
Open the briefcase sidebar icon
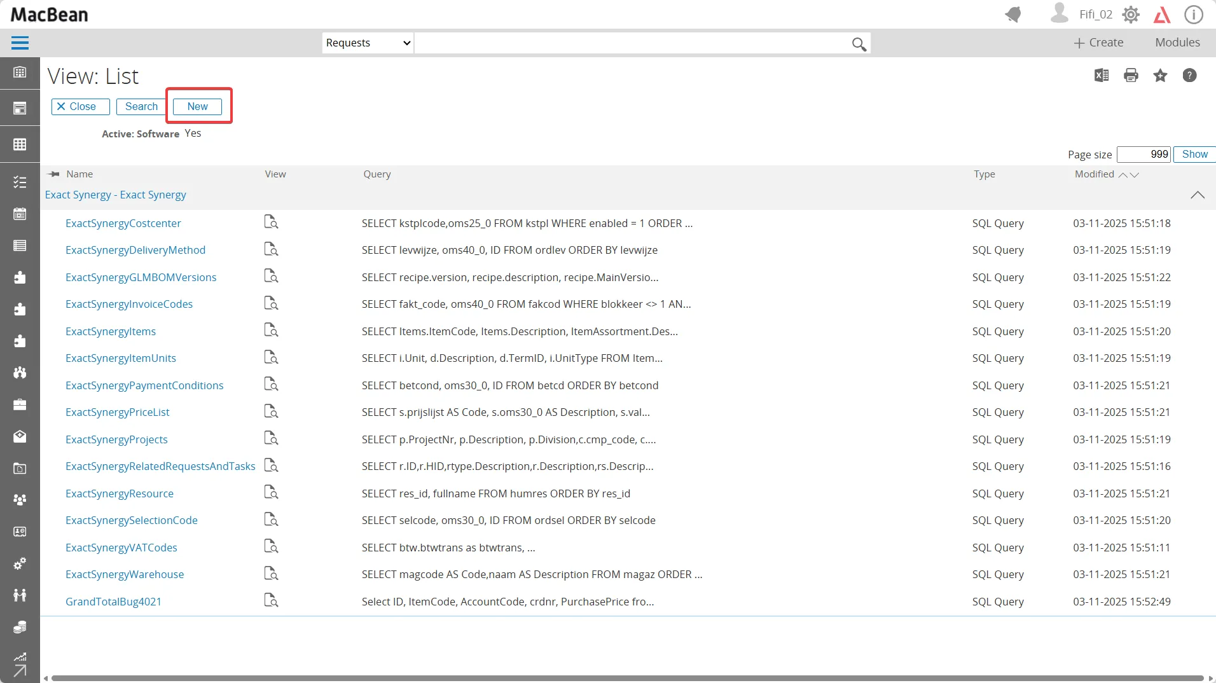click(20, 404)
